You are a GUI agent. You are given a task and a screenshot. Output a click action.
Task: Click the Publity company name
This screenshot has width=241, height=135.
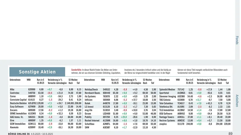coord(88,117)
